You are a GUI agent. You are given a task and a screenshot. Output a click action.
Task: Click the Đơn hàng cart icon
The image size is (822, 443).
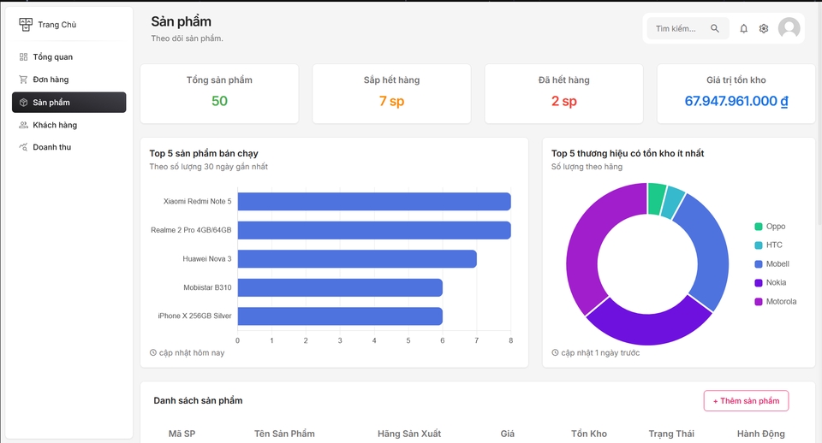pyautogui.click(x=24, y=80)
